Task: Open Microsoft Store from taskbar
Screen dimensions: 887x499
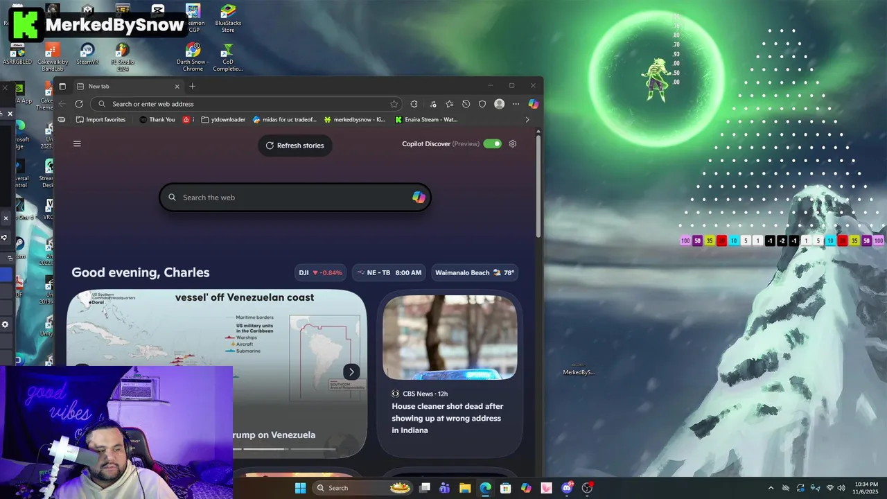Action: click(x=506, y=488)
